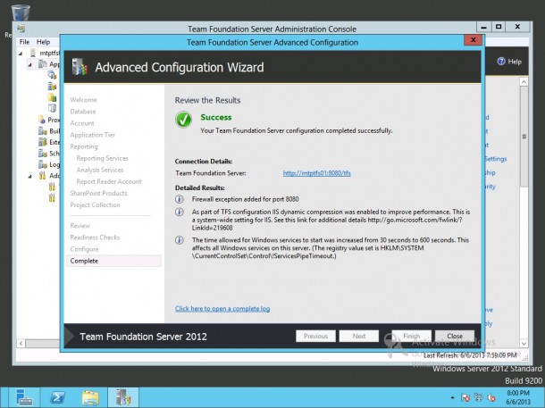
Task: Click third (folder) child icon under Application Tier
Action: (52, 97)
